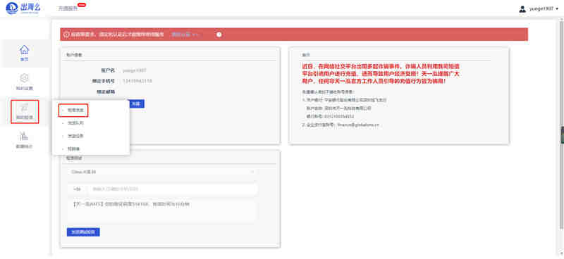
Task: Click the 出海么 logo in the header
Action: tap(23, 8)
